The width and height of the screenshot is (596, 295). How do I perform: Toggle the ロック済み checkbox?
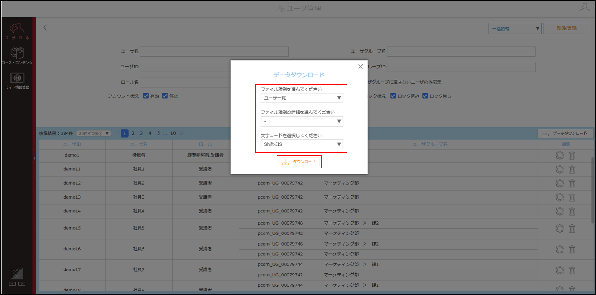(393, 96)
